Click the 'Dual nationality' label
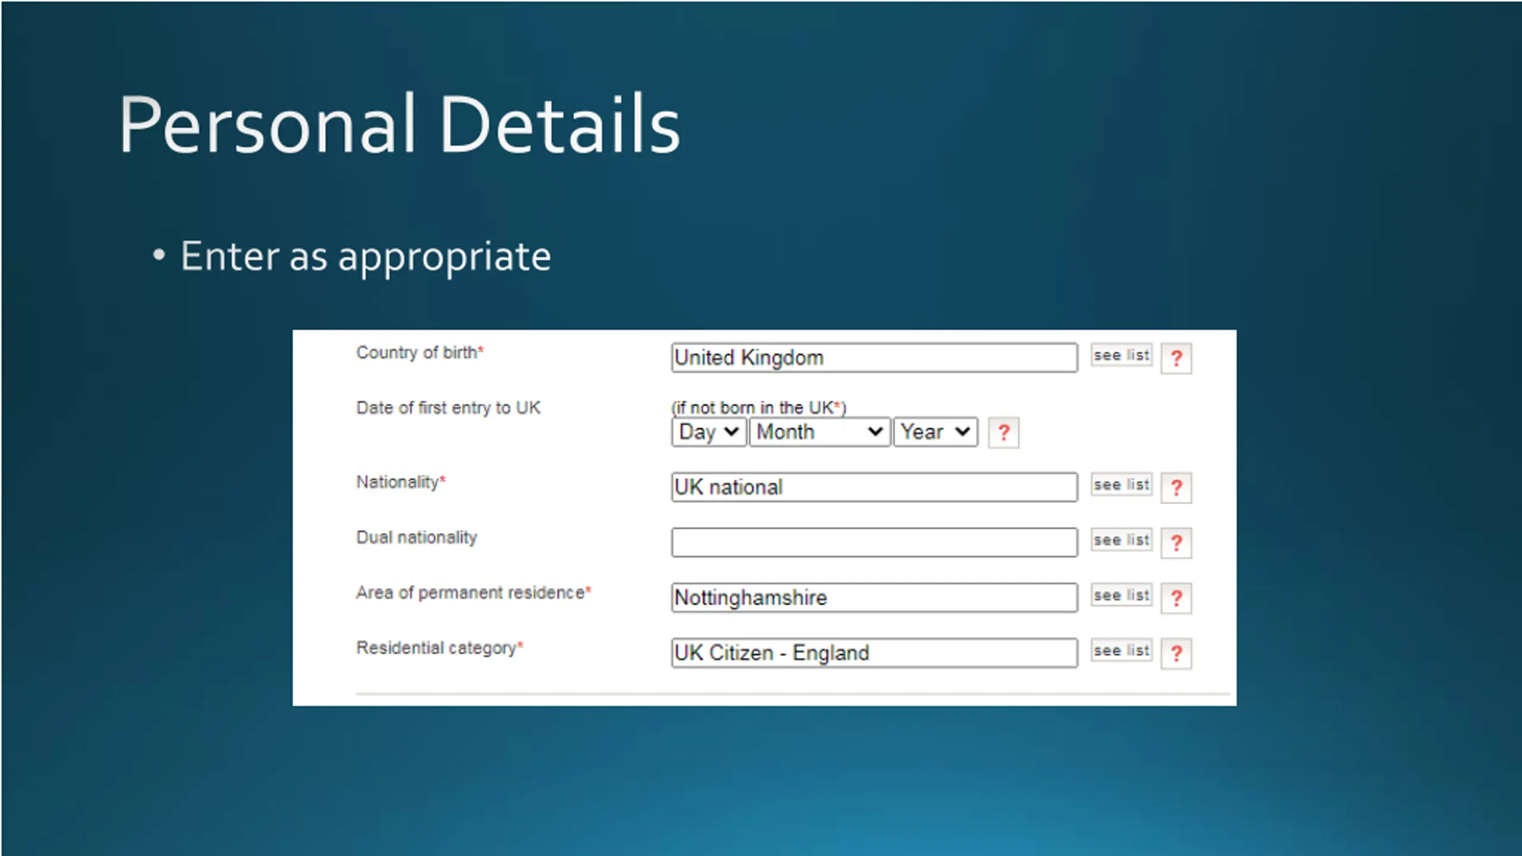Image resolution: width=1522 pixels, height=856 pixels. tap(417, 537)
